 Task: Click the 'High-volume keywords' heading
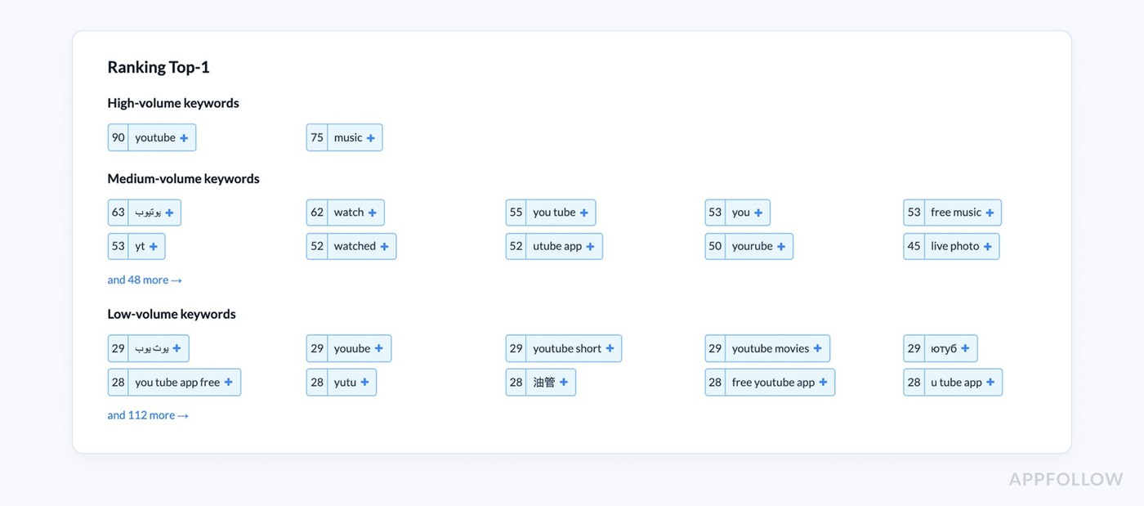point(173,103)
